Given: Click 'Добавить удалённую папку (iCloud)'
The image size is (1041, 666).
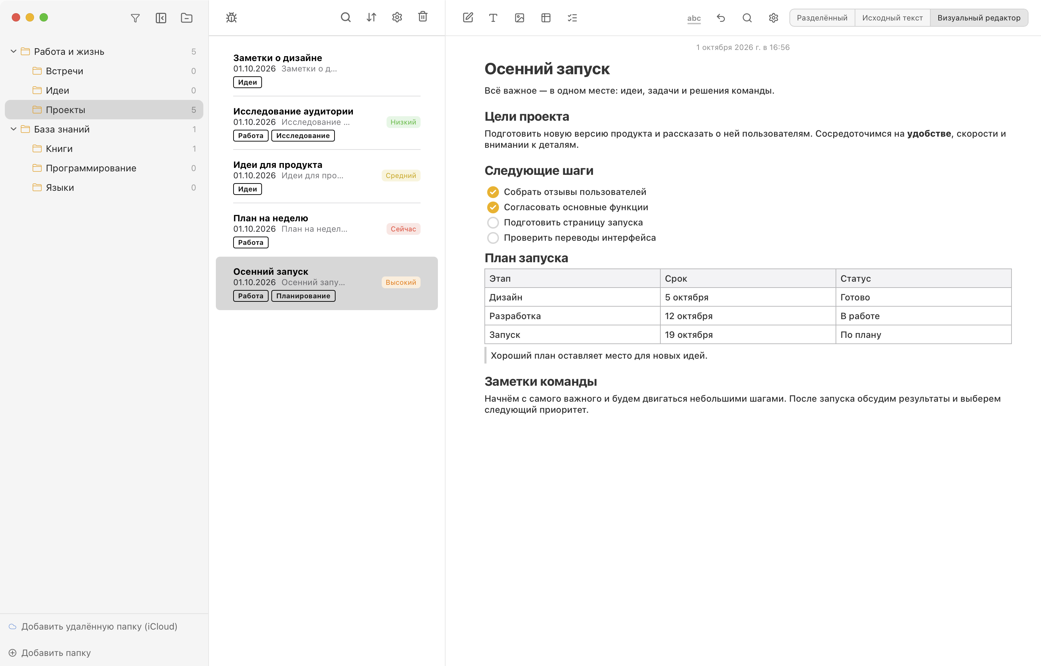Looking at the screenshot, I should click(93, 626).
